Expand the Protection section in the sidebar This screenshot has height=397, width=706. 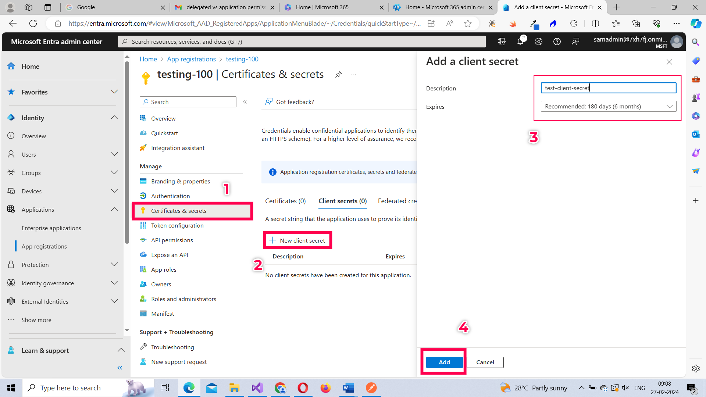[x=114, y=264]
